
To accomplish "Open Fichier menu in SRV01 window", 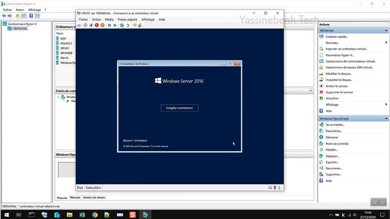I will [x=83, y=19].
